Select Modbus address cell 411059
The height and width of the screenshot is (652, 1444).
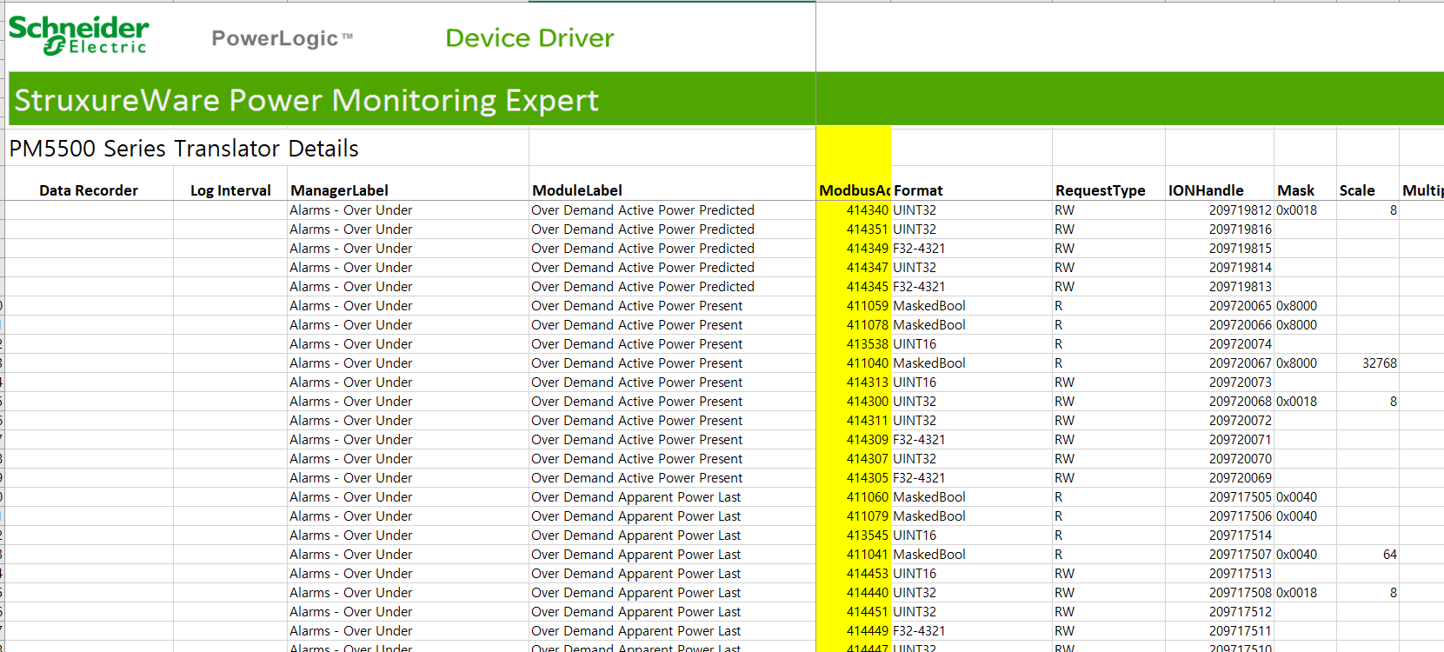click(854, 306)
